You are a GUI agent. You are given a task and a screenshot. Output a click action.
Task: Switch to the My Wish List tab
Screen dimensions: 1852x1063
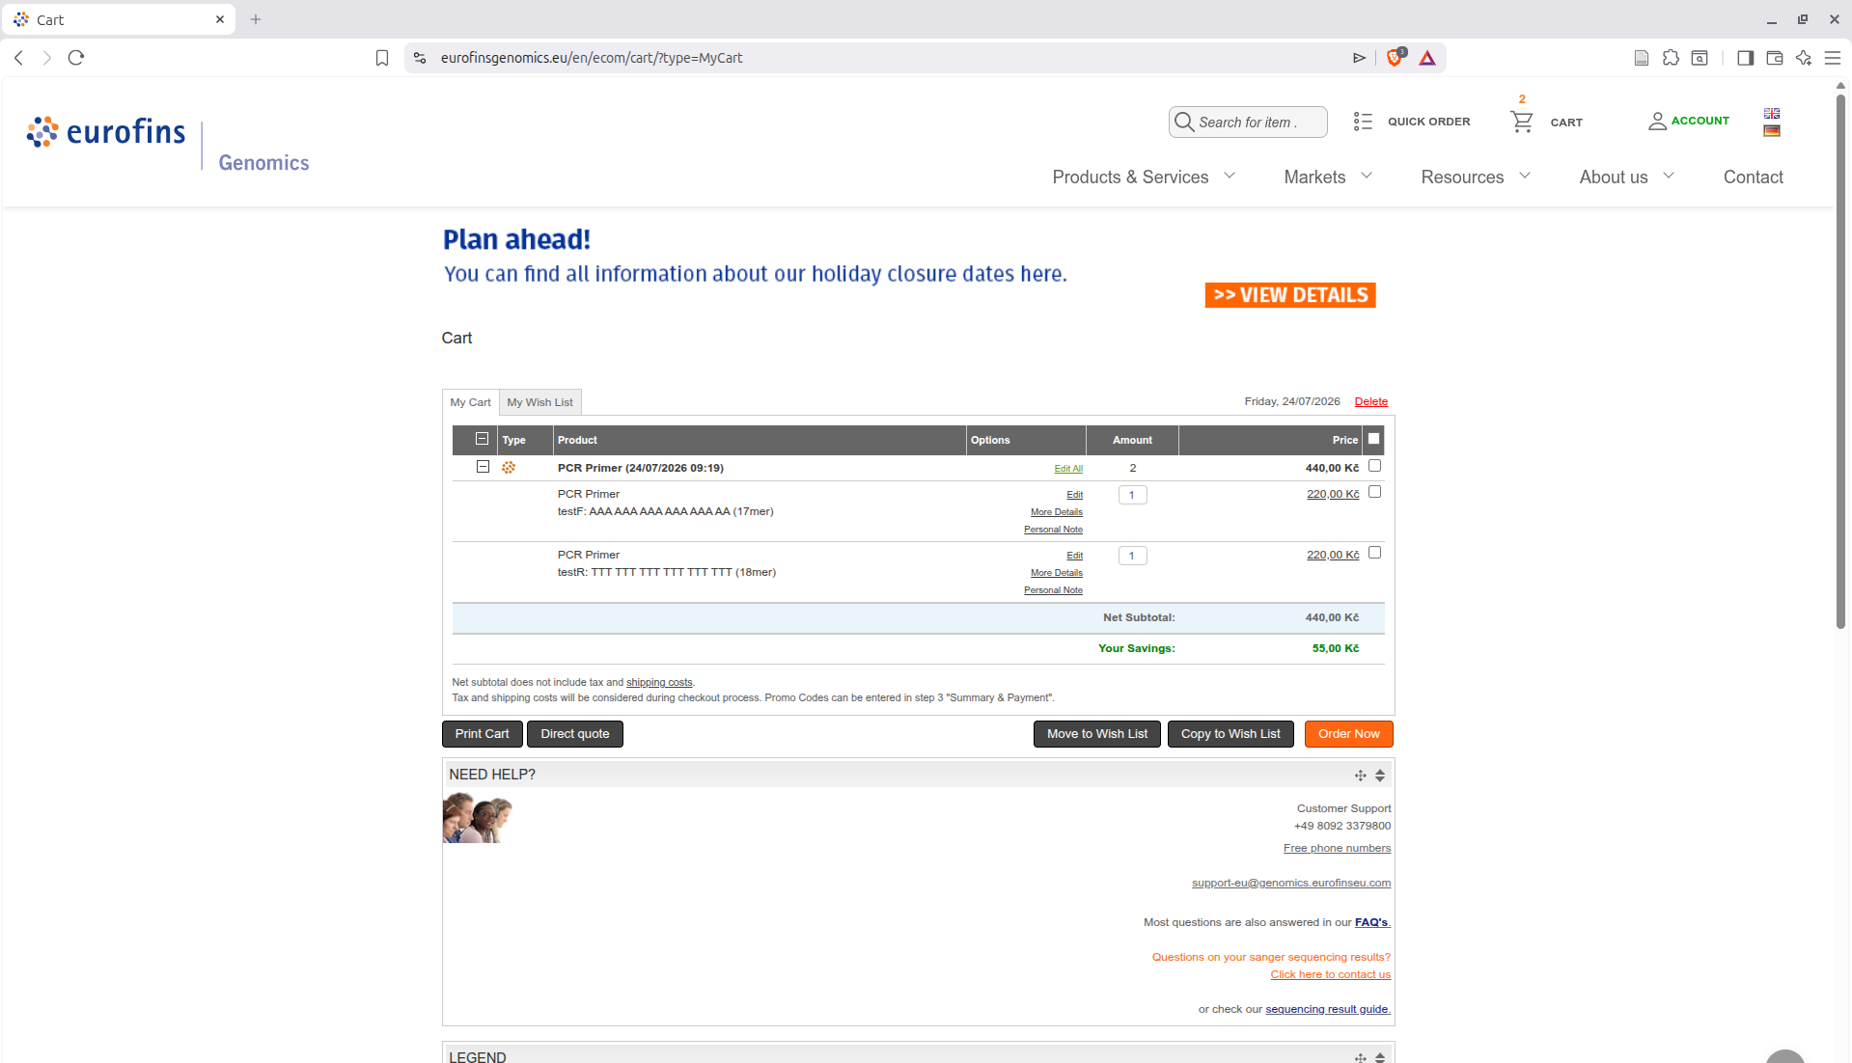click(x=539, y=402)
